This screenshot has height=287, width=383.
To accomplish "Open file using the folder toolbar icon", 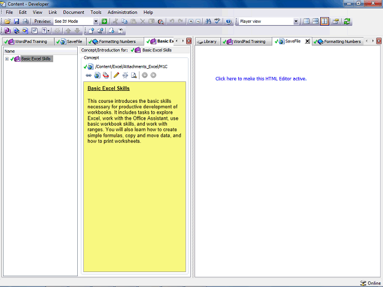I will click(7, 22).
